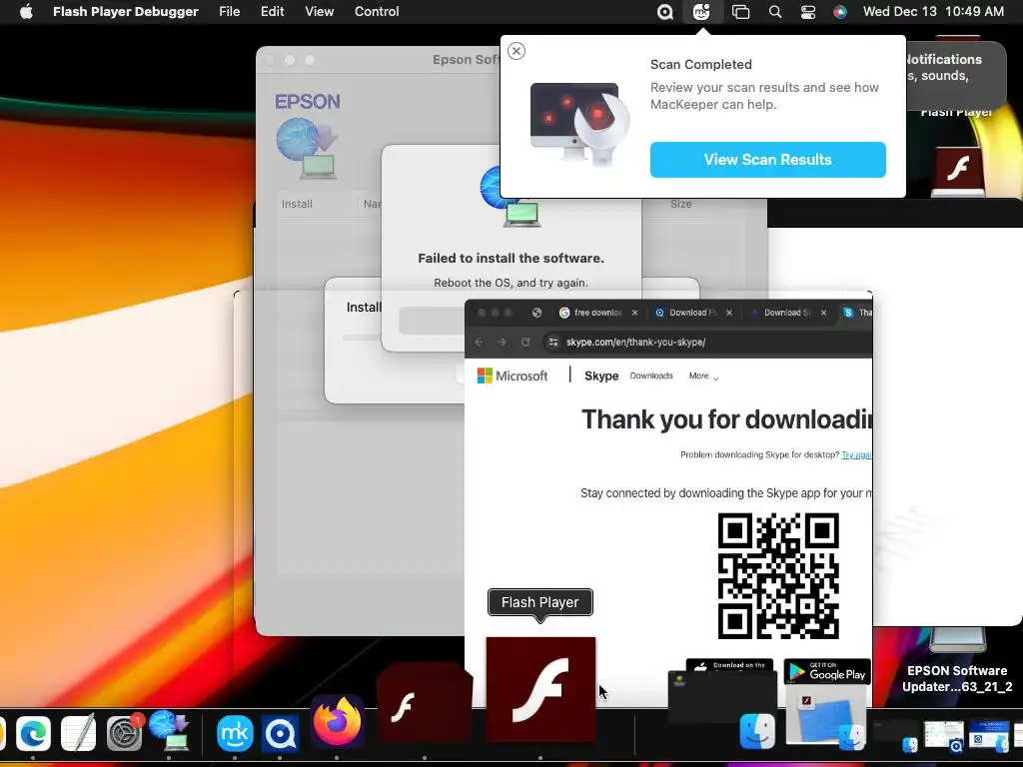This screenshot has width=1023, height=767.
Task: Open Firefox from the Dock
Action: click(x=337, y=722)
